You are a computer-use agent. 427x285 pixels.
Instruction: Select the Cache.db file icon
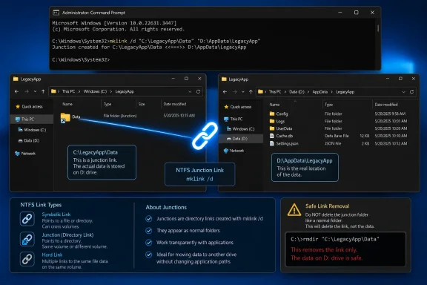pyautogui.click(x=272, y=136)
